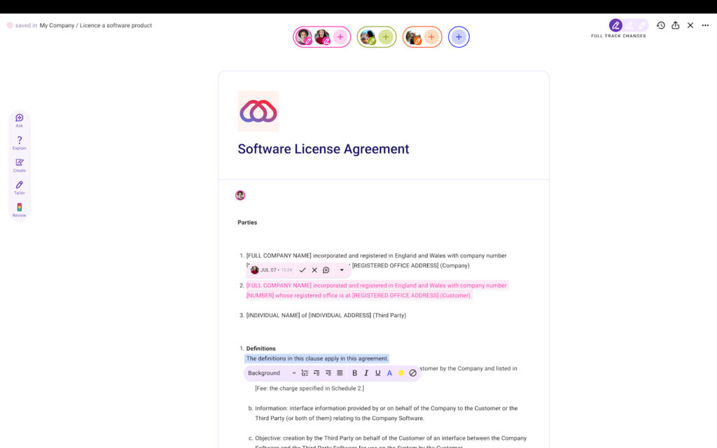Add collaborator to the green group
717x448 pixels.
point(386,37)
